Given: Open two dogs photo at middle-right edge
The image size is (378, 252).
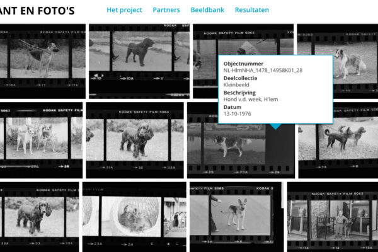Looking at the screenshot, I should click(x=339, y=139).
